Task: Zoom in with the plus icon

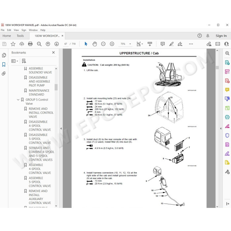Action: 112,44
